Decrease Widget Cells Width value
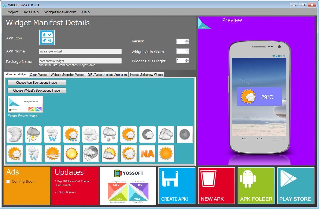The width and height of the screenshot is (319, 209). coord(187,52)
